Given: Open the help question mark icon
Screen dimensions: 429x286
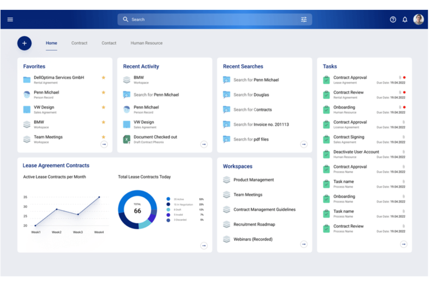Looking at the screenshot, I should 393,19.
